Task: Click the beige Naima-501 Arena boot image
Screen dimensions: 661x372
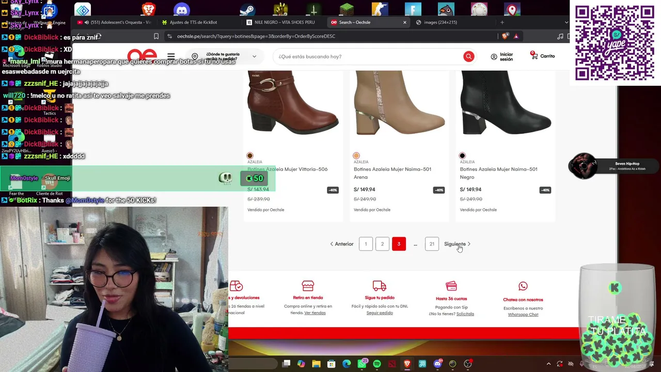Action: pyautogui.click(x=399, y=103)
